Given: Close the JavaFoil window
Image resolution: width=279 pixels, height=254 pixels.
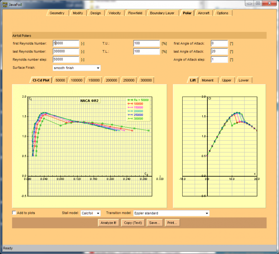Looking at the screenshot, I should tap(269, 3).
